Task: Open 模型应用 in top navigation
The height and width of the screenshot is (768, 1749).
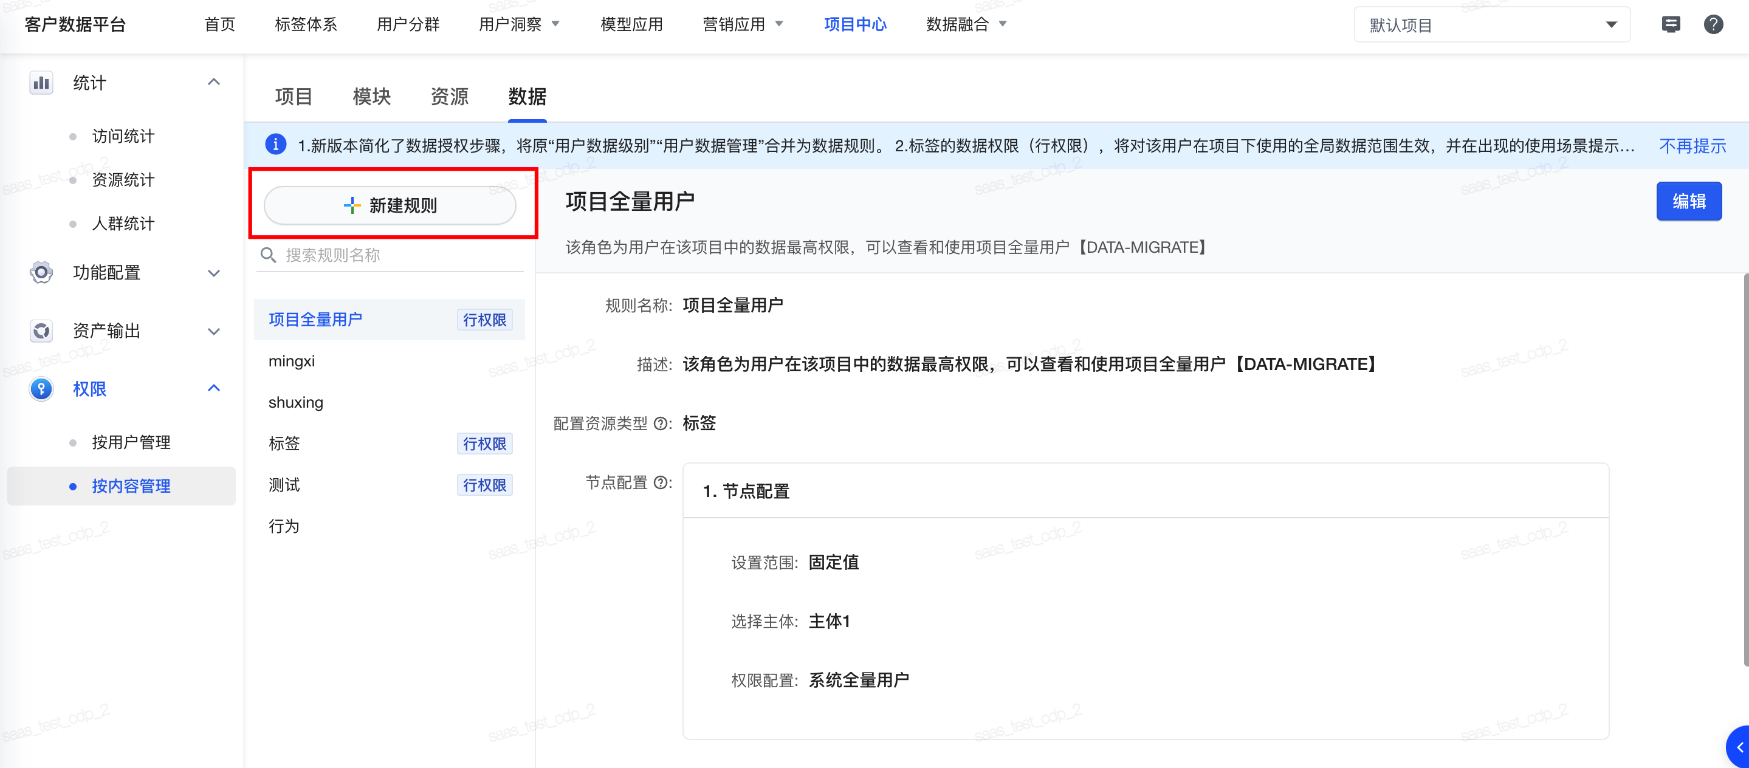Action: [631, 24]
